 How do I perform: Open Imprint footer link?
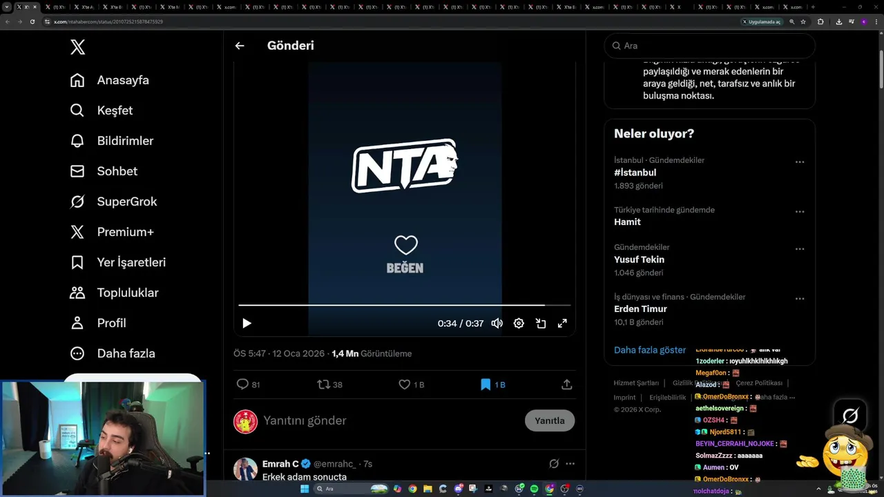point(624,398)
